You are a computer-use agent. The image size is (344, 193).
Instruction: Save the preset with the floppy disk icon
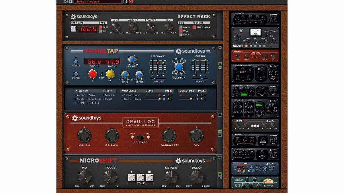(x=125, y=2)
